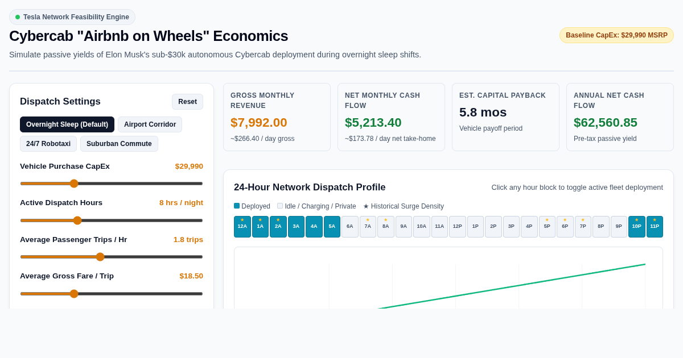The width and height of the screenshot is (683, 358).
Task: Click 24-Hour Network Dispatch Profile heading
Action: [310, 188]
